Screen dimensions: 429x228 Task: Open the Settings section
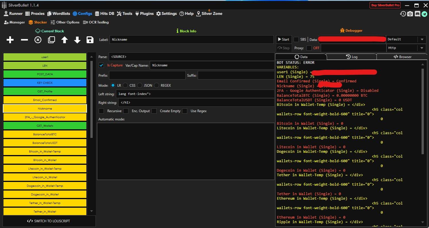click(x=166, y=13)
